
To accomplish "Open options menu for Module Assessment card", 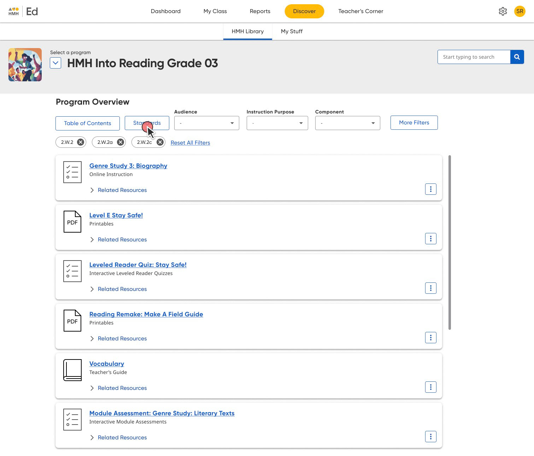I will point(430,437).
